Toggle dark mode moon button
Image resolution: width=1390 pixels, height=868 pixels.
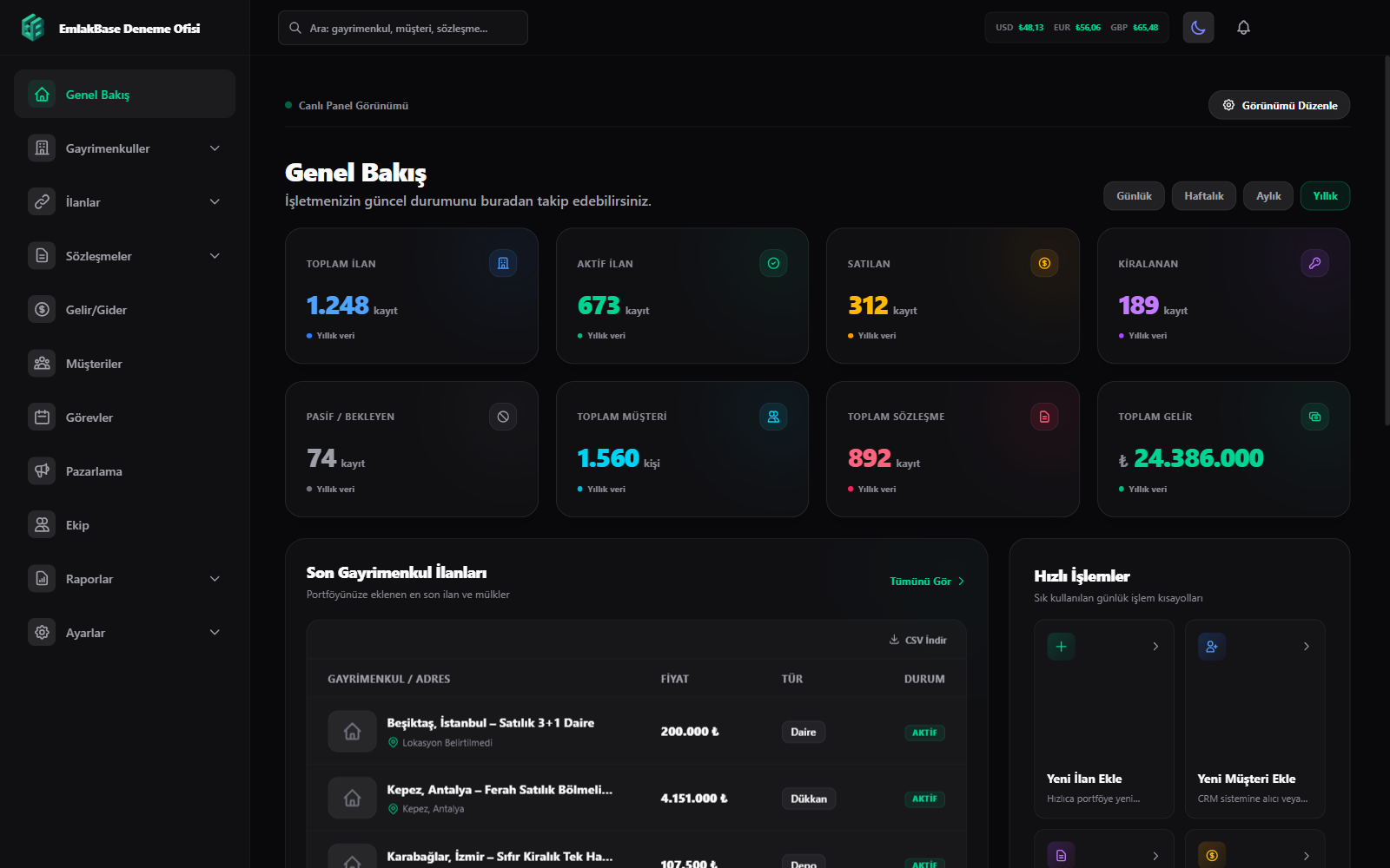[1198, 28]
